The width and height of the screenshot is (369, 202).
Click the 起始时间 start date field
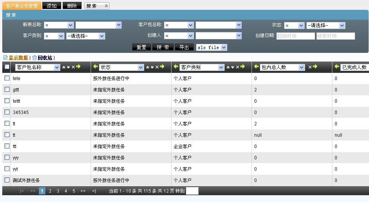tap(295, 36)
